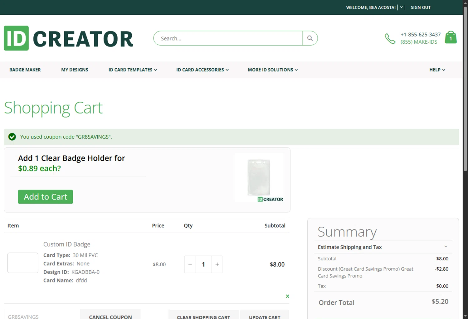The width and height of the screenshot is (468, 319).
Task: Expand ID Card Templates menu
Action: pyautogui.click(x=133, y=70)
